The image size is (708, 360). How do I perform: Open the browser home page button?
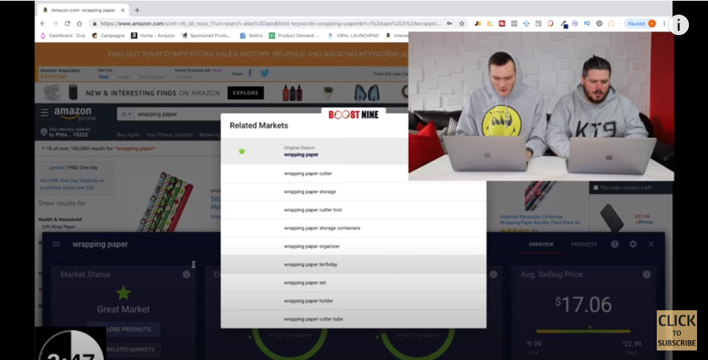click(x=79, y=23)
